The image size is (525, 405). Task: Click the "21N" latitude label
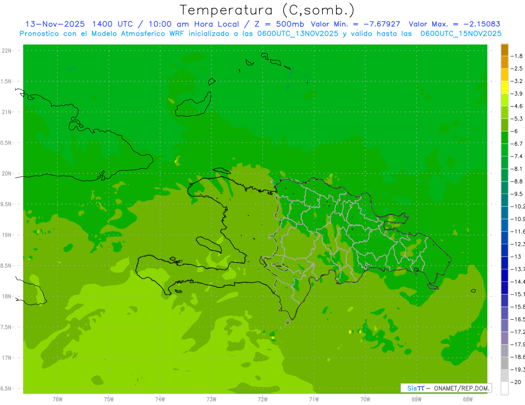click(x=7, y=112)
